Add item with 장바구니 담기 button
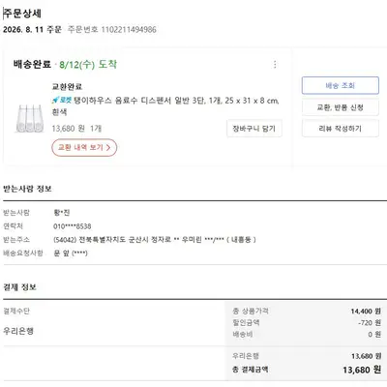 (254, 129)
